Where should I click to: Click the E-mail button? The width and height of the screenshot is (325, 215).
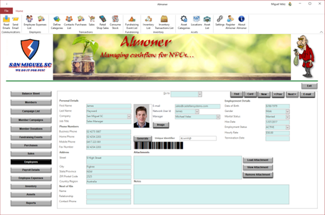click(307, 94)
